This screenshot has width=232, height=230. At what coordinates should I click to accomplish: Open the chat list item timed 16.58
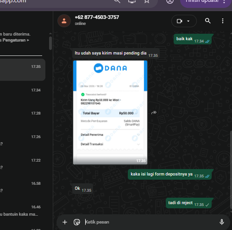pyautogui.click(x=23, y=186)
